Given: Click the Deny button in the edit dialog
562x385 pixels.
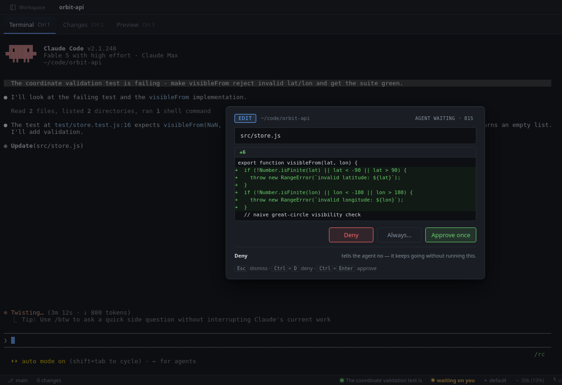Looking at the screenshot, I should 351,235.
